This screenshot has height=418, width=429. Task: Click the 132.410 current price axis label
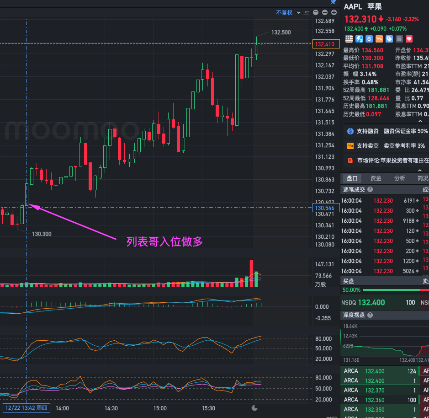pos(326,44)
